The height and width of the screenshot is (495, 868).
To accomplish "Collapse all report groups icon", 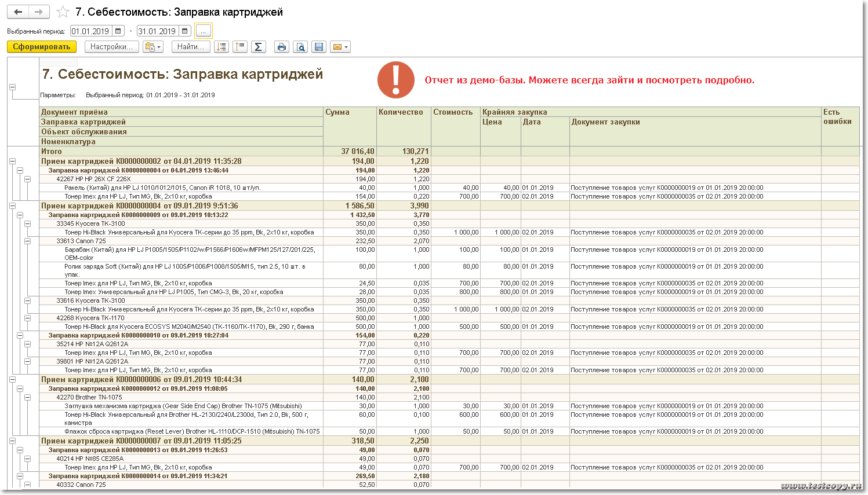I will tap(240, 47).
